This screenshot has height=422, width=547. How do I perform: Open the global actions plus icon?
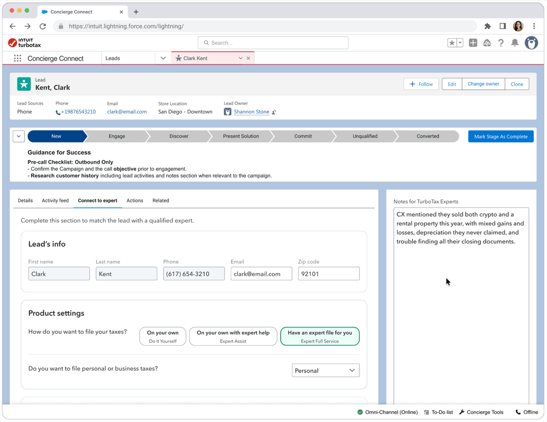pos(473,43)
